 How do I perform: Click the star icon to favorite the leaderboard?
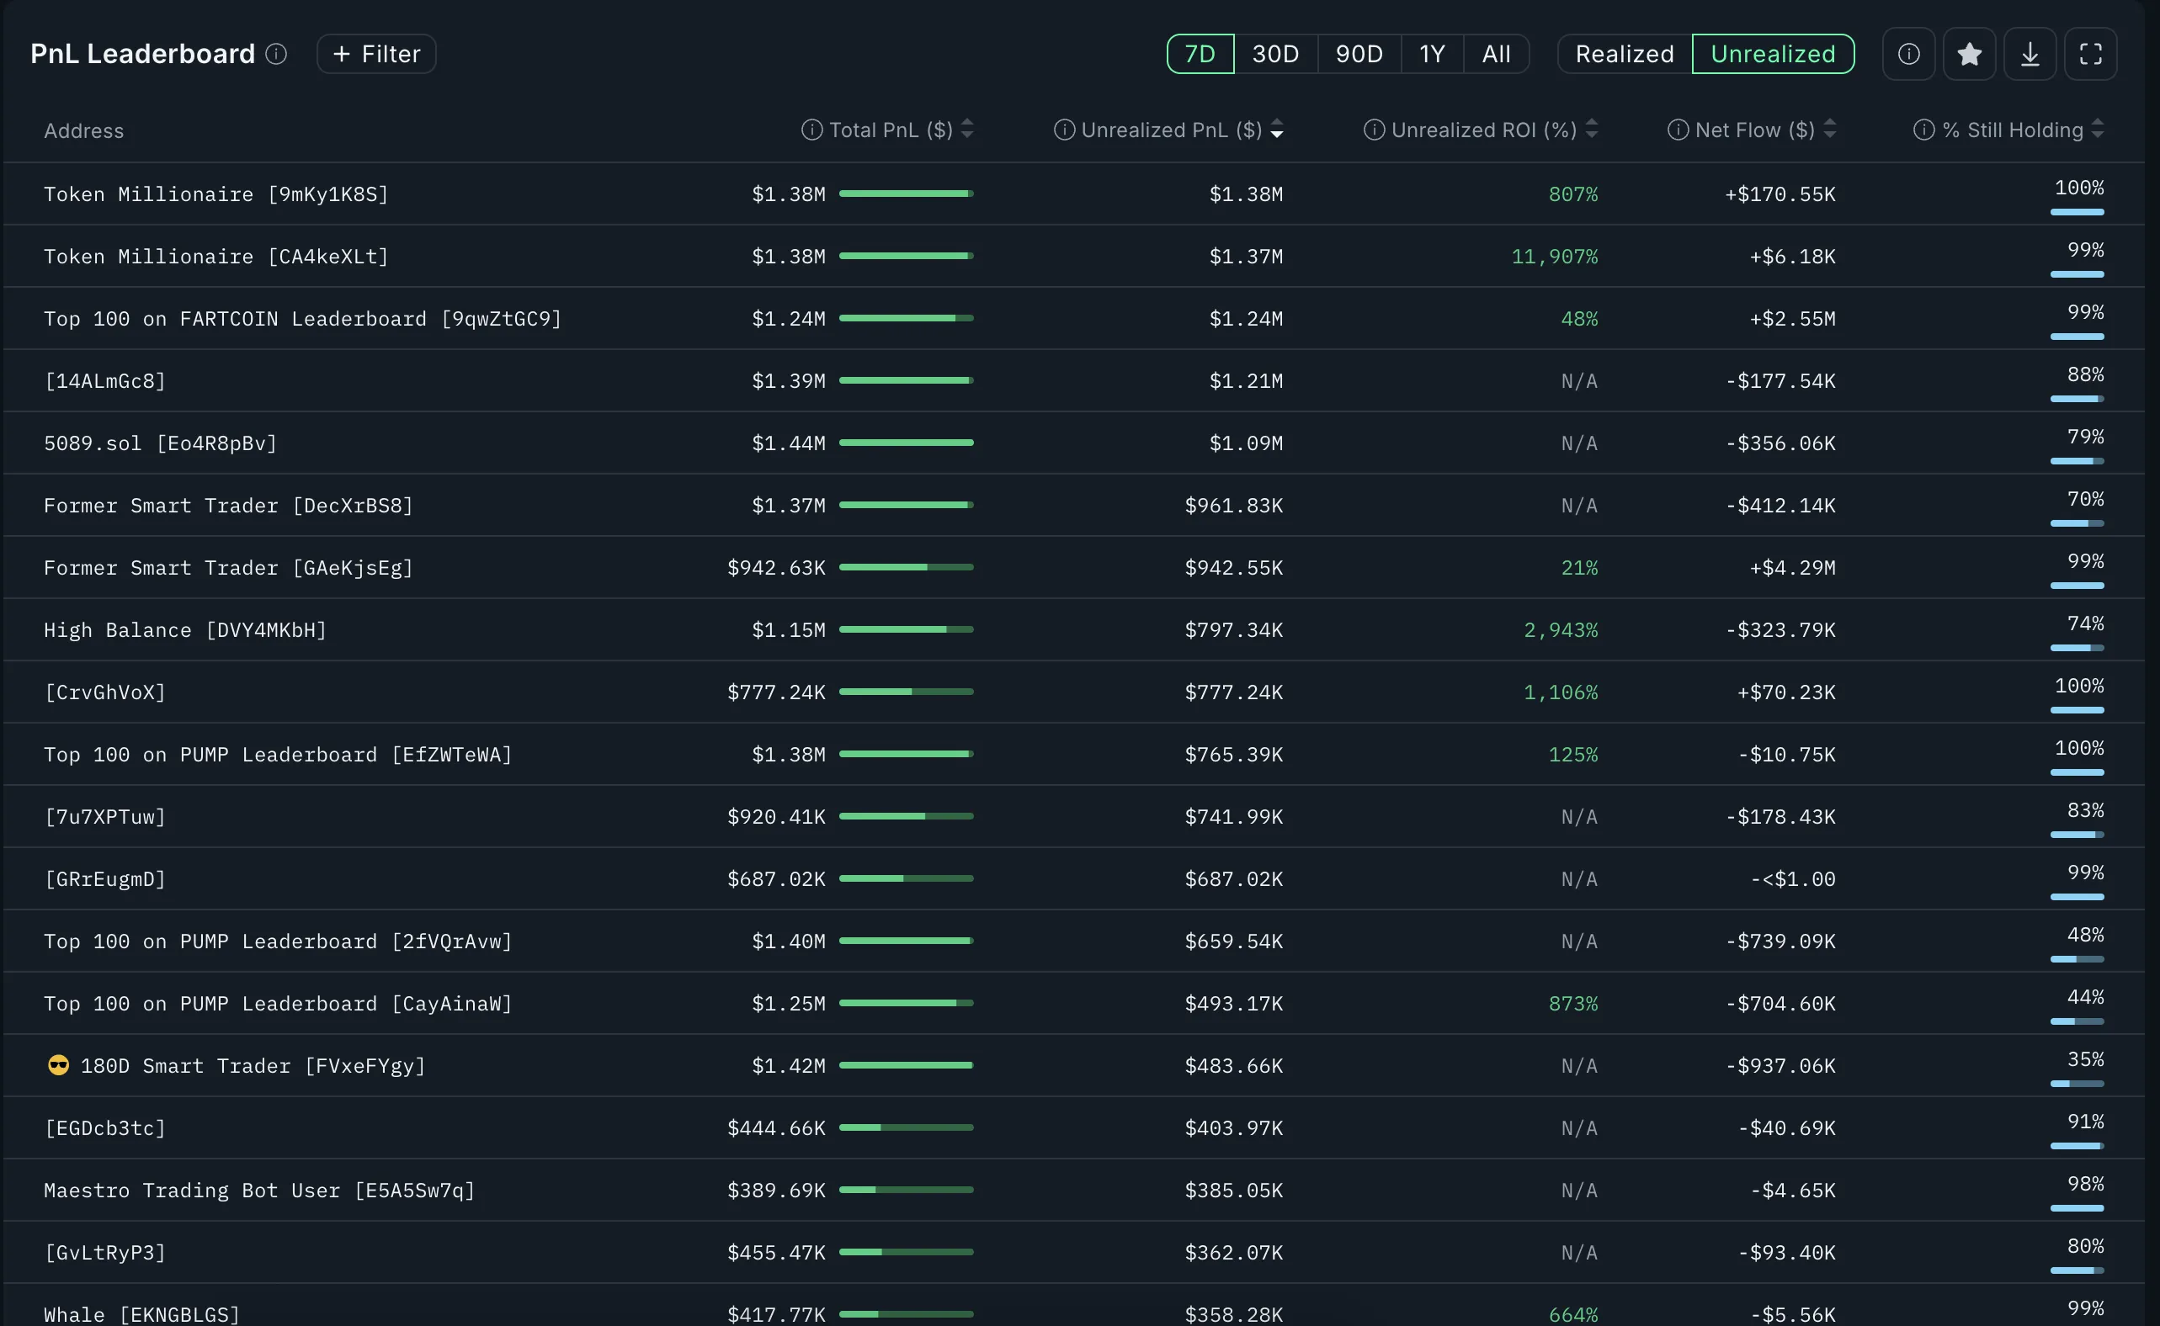pos(1970,54)
